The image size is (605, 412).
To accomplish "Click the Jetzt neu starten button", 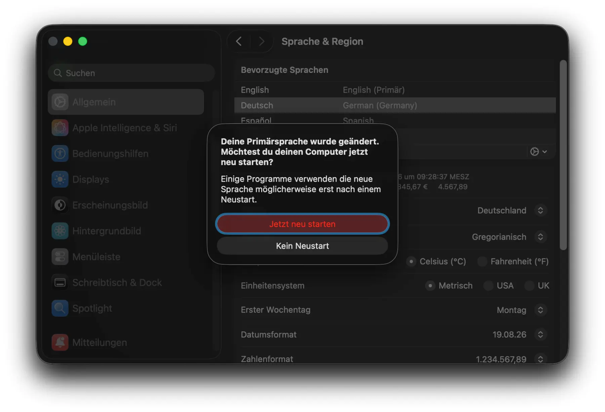I will tap(302, 224).
